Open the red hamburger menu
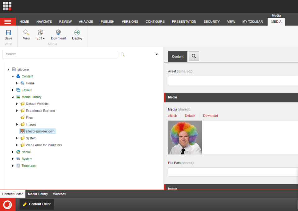The image size is (298, 211). click(x=8, y=21)
